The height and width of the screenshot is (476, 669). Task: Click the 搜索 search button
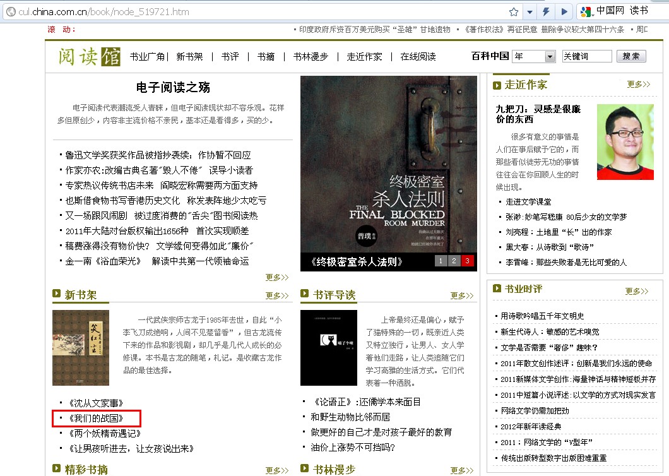[631, 56]
